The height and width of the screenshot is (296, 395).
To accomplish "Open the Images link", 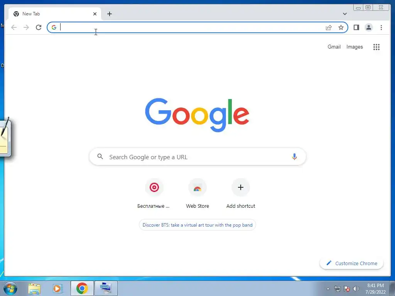I will point(354,47).
